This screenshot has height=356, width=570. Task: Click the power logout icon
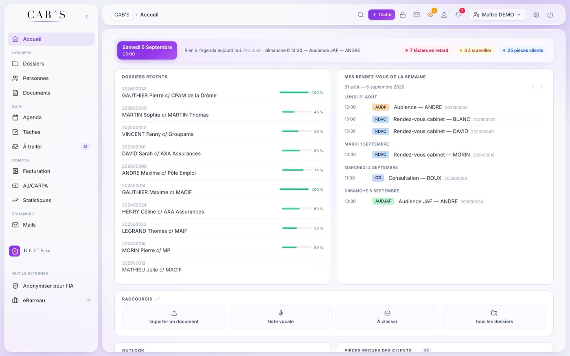(x=550, y=15)
